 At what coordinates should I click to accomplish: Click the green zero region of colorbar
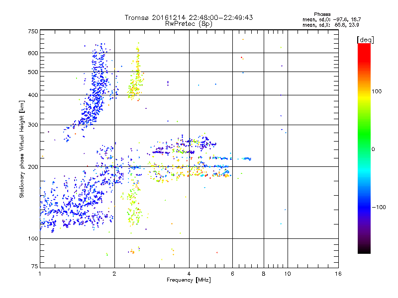pyautogui.click(x=364, y=149)
